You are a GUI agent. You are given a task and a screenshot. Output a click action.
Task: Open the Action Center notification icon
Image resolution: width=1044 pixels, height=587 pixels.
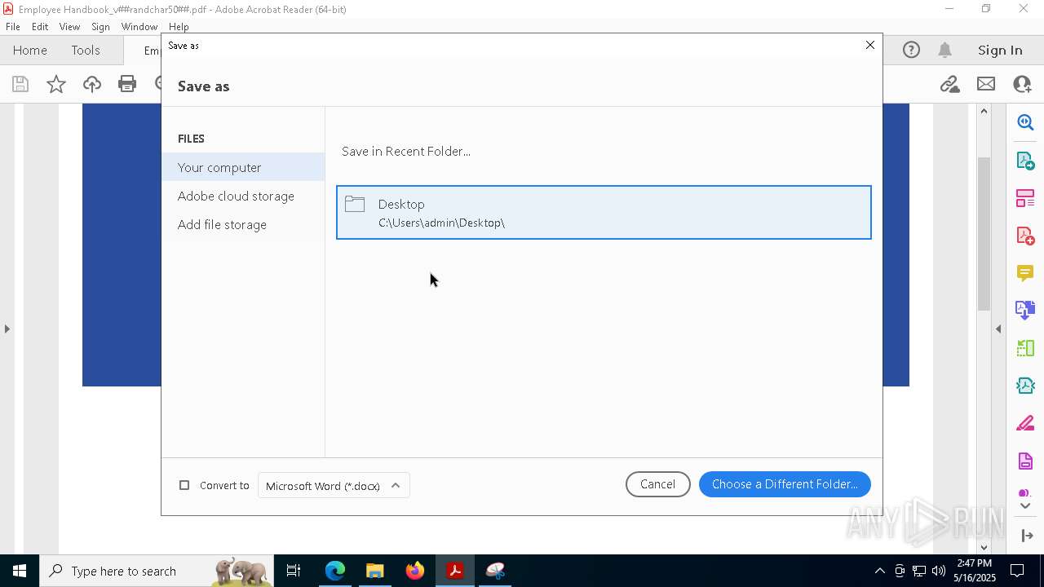(x=1017, y=571)
